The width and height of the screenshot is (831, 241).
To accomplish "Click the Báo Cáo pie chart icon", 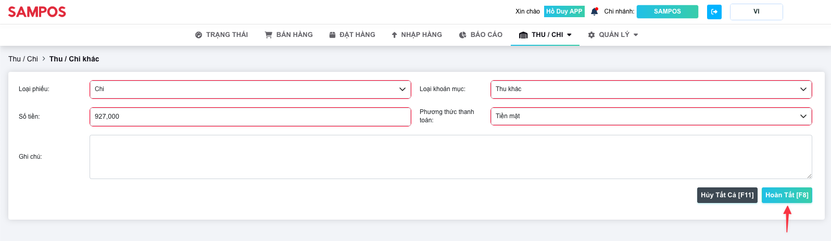I will pyautogui.click(x=462, y=35).
